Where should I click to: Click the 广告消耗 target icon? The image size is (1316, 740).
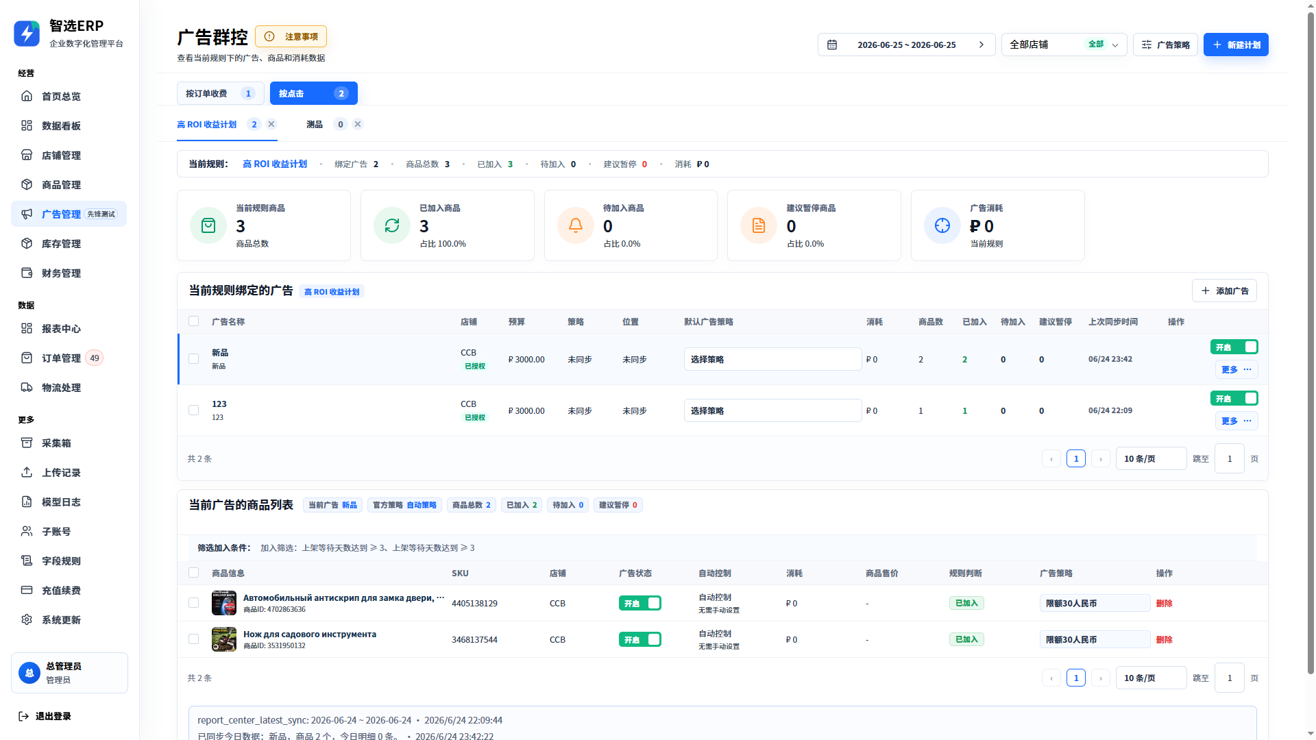(x=942, y=225)
